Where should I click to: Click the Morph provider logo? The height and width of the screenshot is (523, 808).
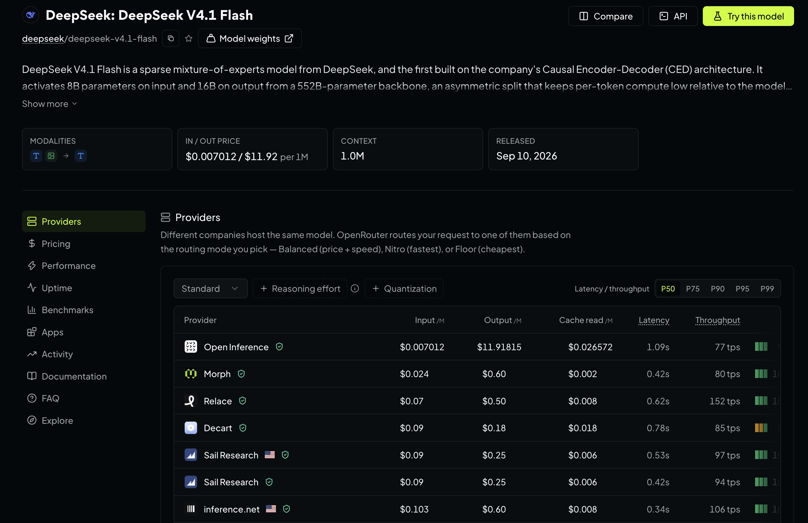(x=191, y=374)
